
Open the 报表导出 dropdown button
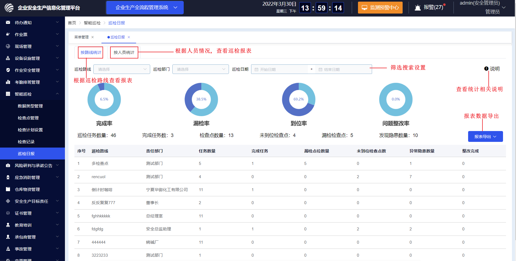point(485,136)
